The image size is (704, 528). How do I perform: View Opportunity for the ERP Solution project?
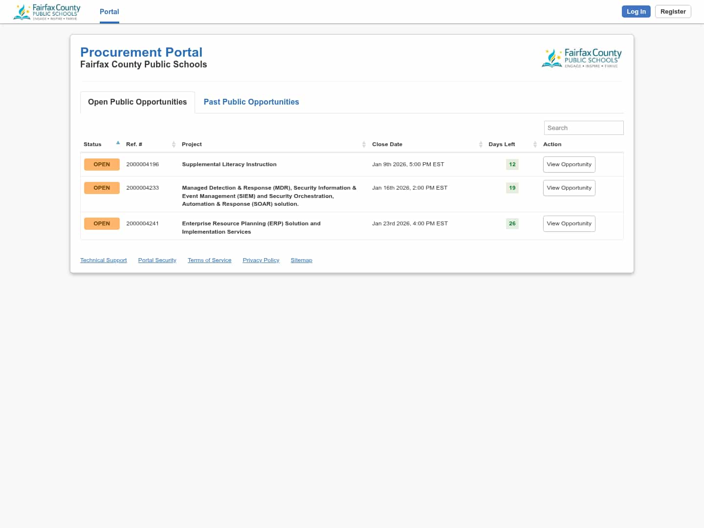click(569, 224)
